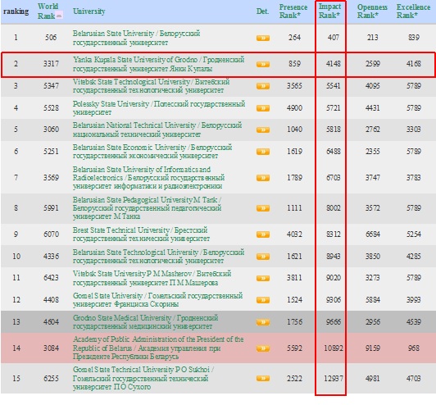The width and height of the screenshot is (436, 405).
Task: Sort by Excellence Rank column header
Action: coord(413,11)
